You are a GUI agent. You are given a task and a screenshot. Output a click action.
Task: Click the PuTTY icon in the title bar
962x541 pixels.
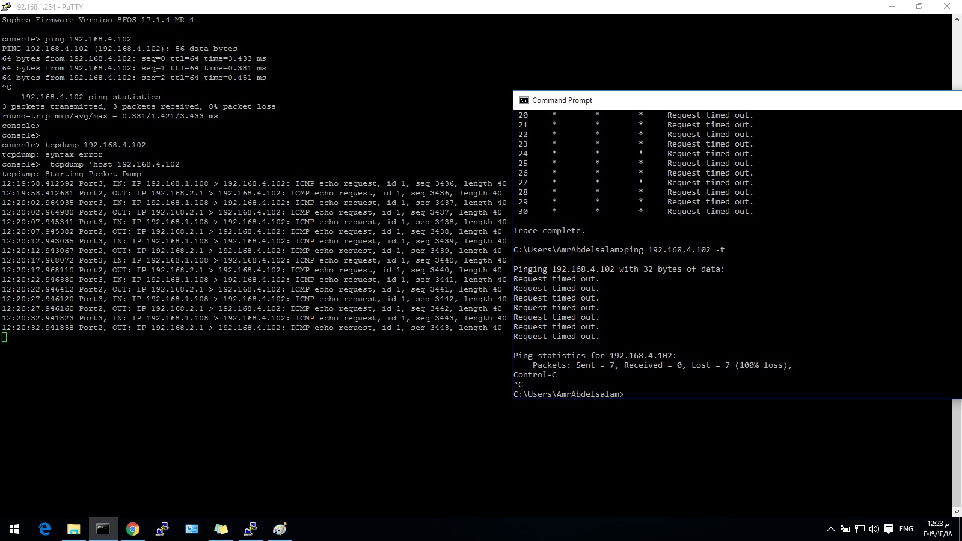(x=6, y=7)
